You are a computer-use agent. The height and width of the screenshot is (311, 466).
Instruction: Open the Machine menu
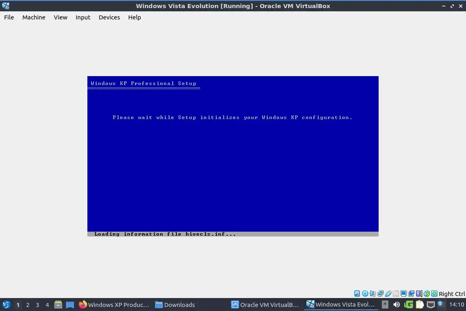34,17
